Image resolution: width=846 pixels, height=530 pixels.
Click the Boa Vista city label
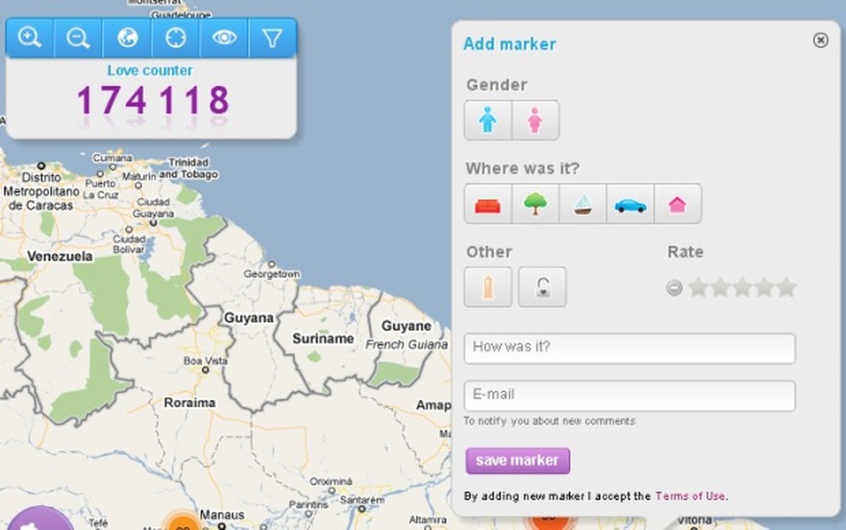point(205,361)
